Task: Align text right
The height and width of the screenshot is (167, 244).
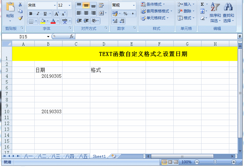Action: (x=93, y=13)
